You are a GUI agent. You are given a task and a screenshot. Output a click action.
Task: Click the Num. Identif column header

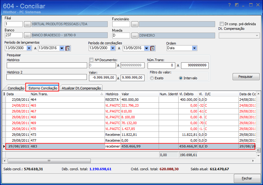tap(168, 94)
